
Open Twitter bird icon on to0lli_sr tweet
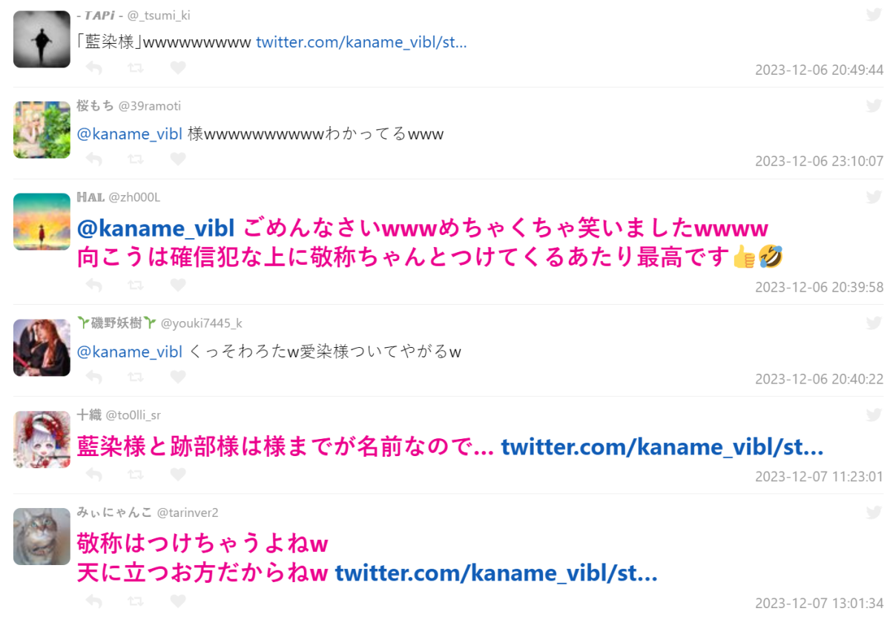[874, 415]
